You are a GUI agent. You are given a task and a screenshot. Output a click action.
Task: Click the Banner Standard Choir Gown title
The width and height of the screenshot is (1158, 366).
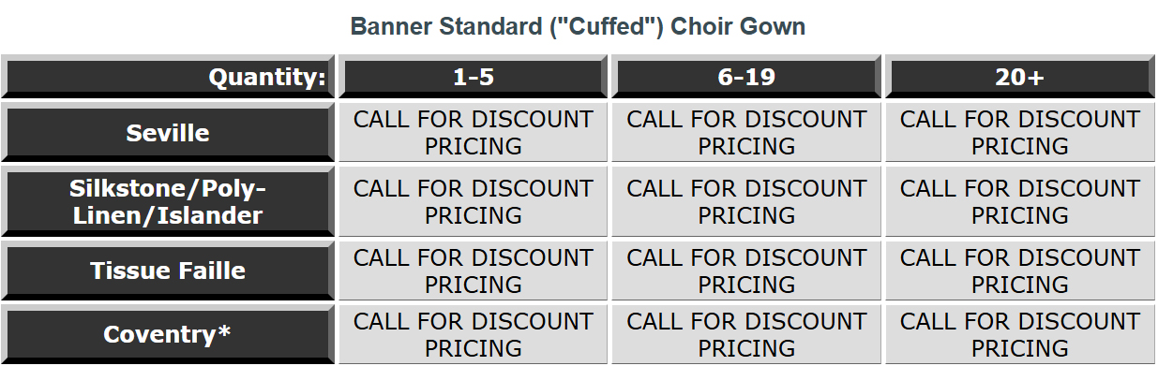tap(578, 26)
